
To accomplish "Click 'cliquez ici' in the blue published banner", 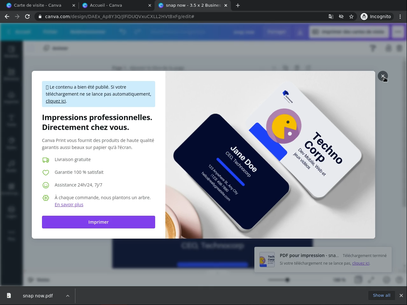I will coord(56,101).
